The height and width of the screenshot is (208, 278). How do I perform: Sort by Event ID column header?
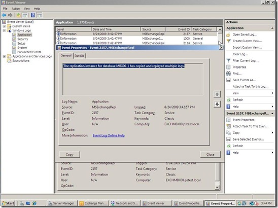coord(179,29)
